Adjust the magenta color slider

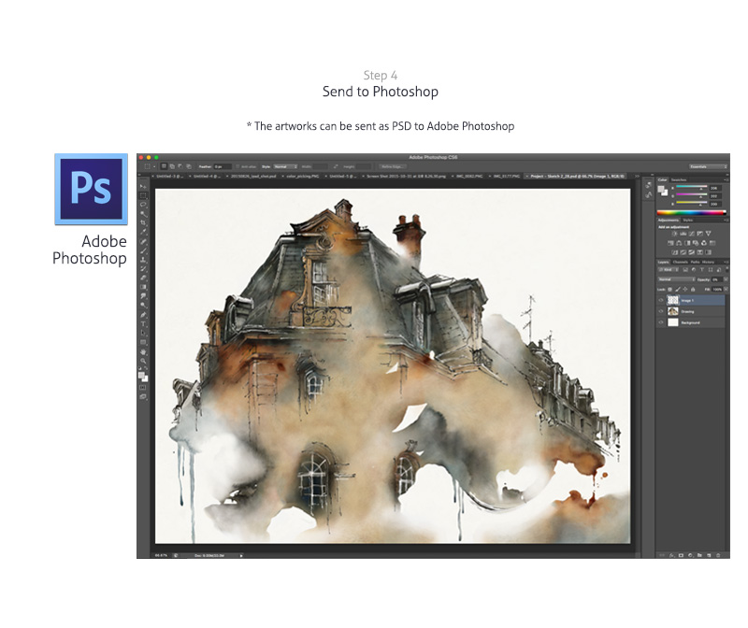tap(691, 195)
